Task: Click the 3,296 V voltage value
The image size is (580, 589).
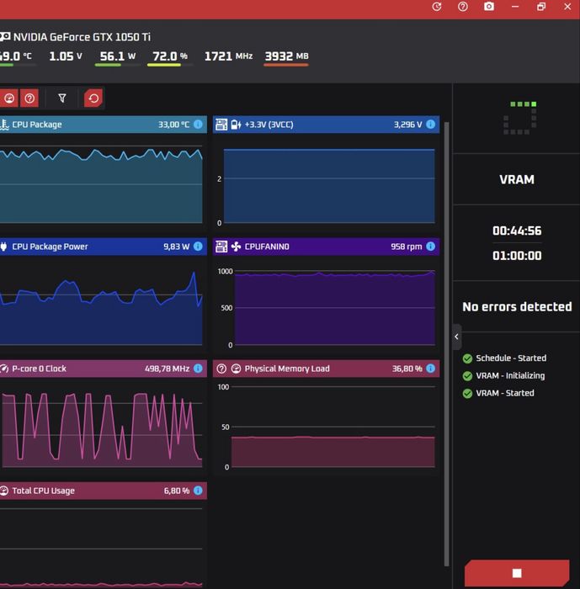Action: (x=407, y=125)
